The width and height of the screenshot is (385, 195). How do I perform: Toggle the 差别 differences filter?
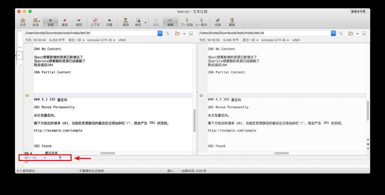pyautogui.click(x=65, y=22)
